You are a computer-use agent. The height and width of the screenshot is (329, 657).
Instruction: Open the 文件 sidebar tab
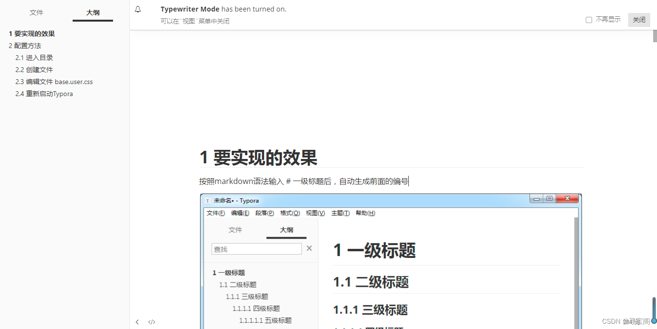click(37, 12)
